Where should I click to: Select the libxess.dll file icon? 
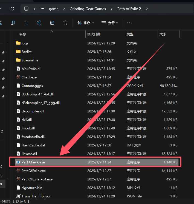click(x=18, y=154)
